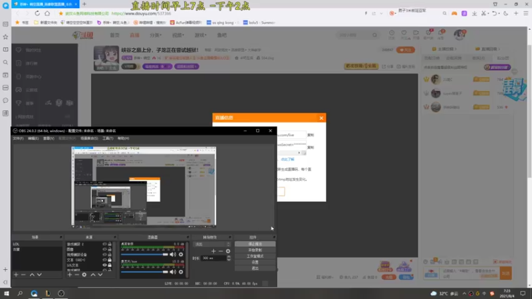Open browser downloads icon
The image size is (532, 299).
(x=474, y=13)
